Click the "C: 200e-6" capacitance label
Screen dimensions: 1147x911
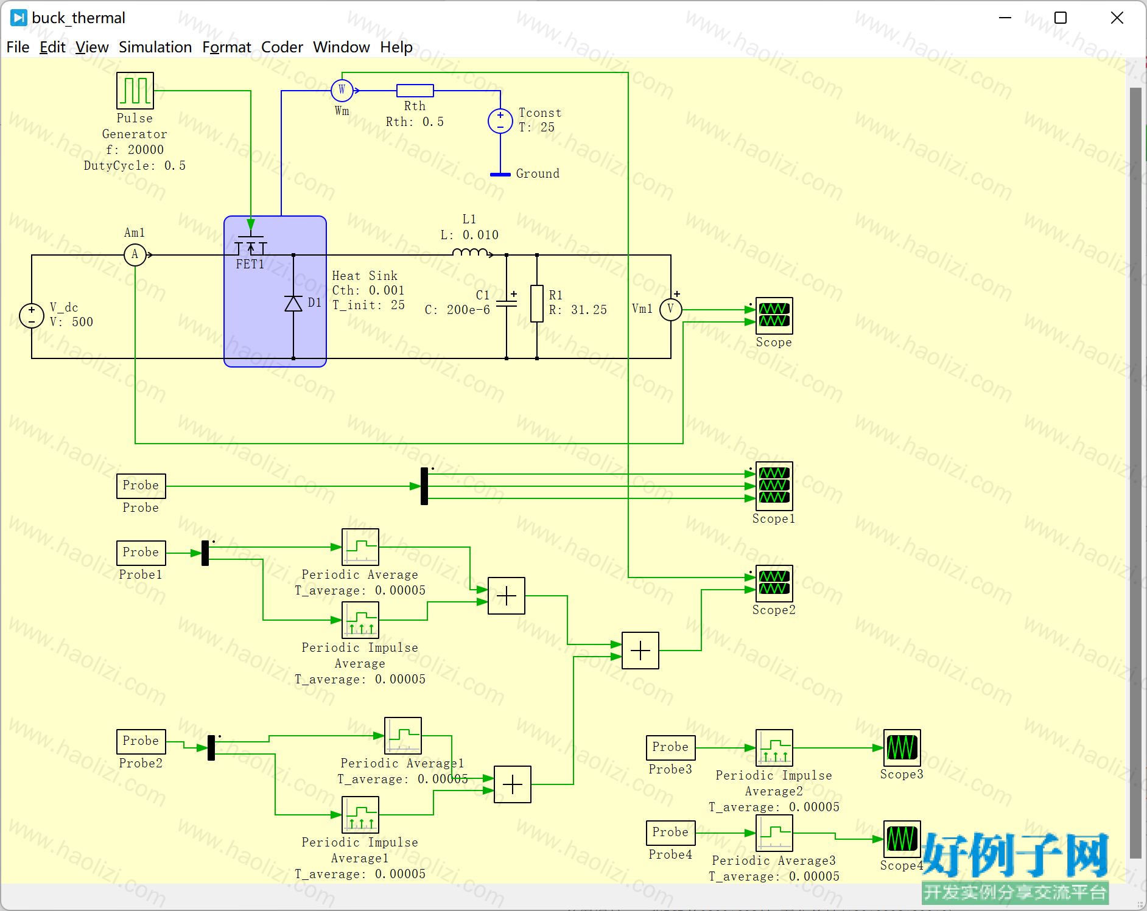pyautogui.click(x=457, y=310)
